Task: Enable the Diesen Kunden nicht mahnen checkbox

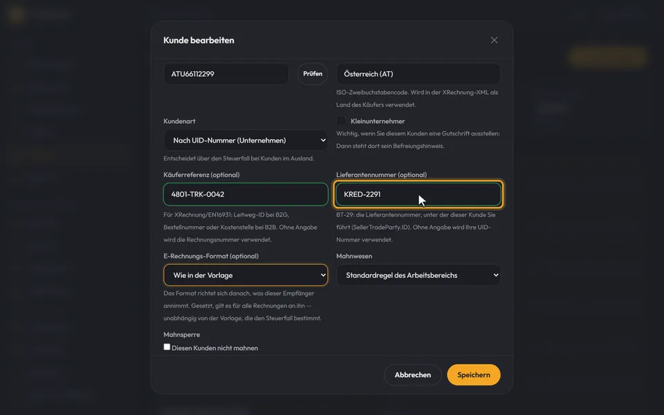Action: point(167,347)
